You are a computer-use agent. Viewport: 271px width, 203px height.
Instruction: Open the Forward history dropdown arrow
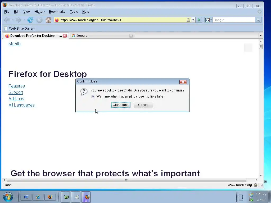coord(24,20)
